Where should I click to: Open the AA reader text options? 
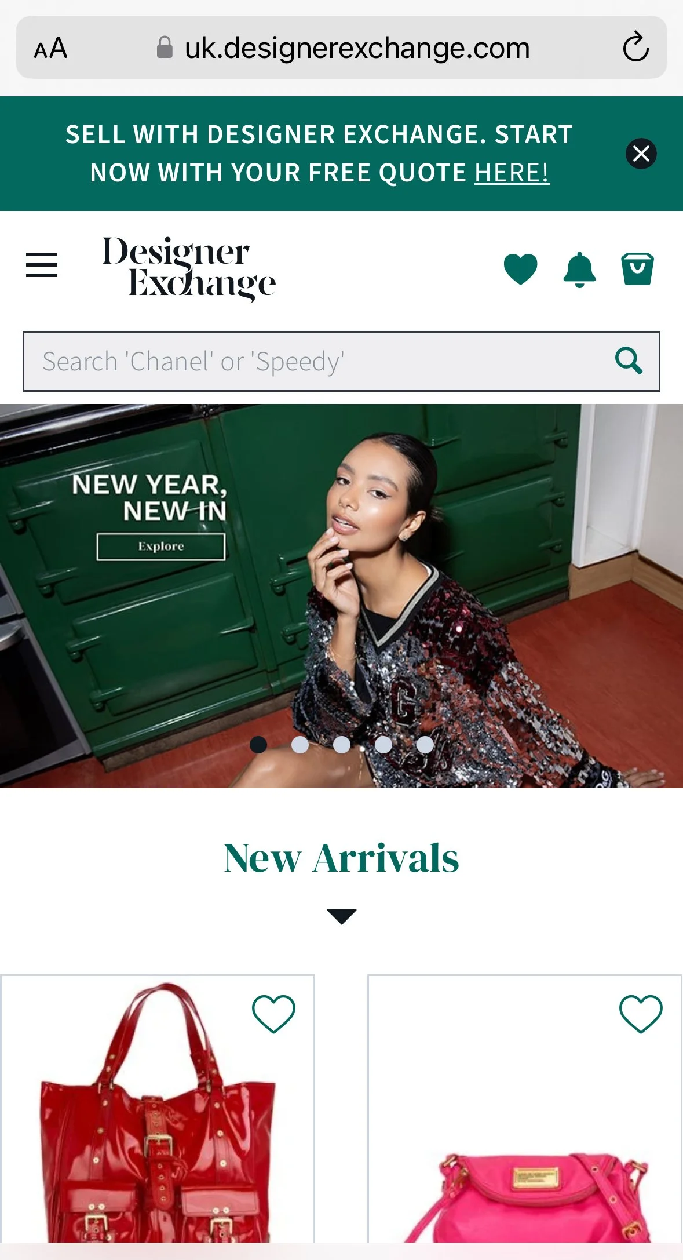tap(50, 48)
